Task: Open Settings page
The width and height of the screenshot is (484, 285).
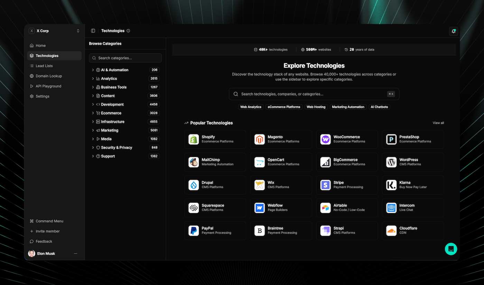Action: tap(54, 96)
